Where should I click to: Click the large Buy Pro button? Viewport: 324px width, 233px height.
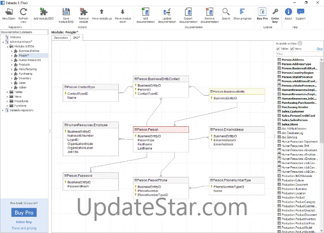click(24, 213)
